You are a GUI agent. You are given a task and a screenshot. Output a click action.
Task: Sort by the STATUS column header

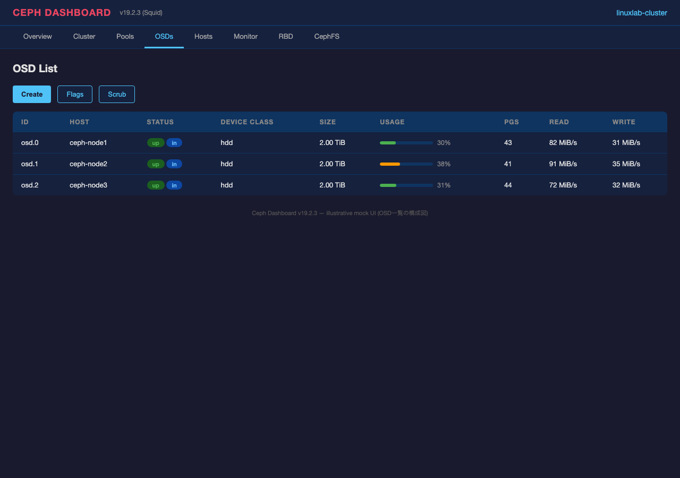tap(160, 122)
